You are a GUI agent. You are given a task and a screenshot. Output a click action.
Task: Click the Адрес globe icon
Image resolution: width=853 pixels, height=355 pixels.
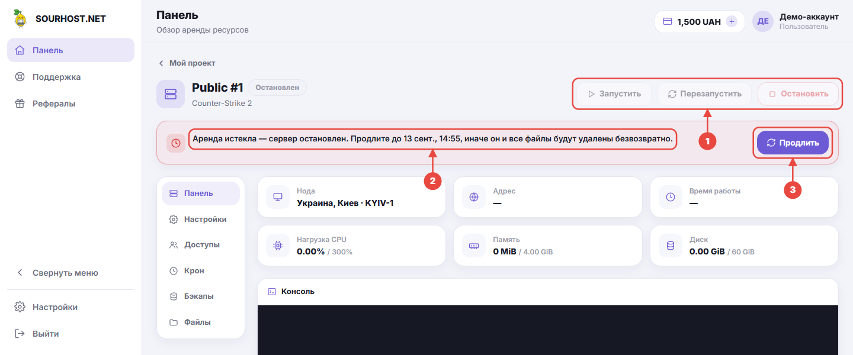click(474, 197)
